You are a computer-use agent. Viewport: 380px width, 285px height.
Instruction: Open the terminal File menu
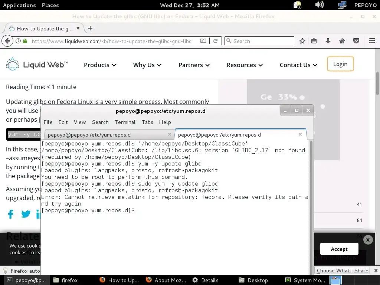(x=48, y=122)
